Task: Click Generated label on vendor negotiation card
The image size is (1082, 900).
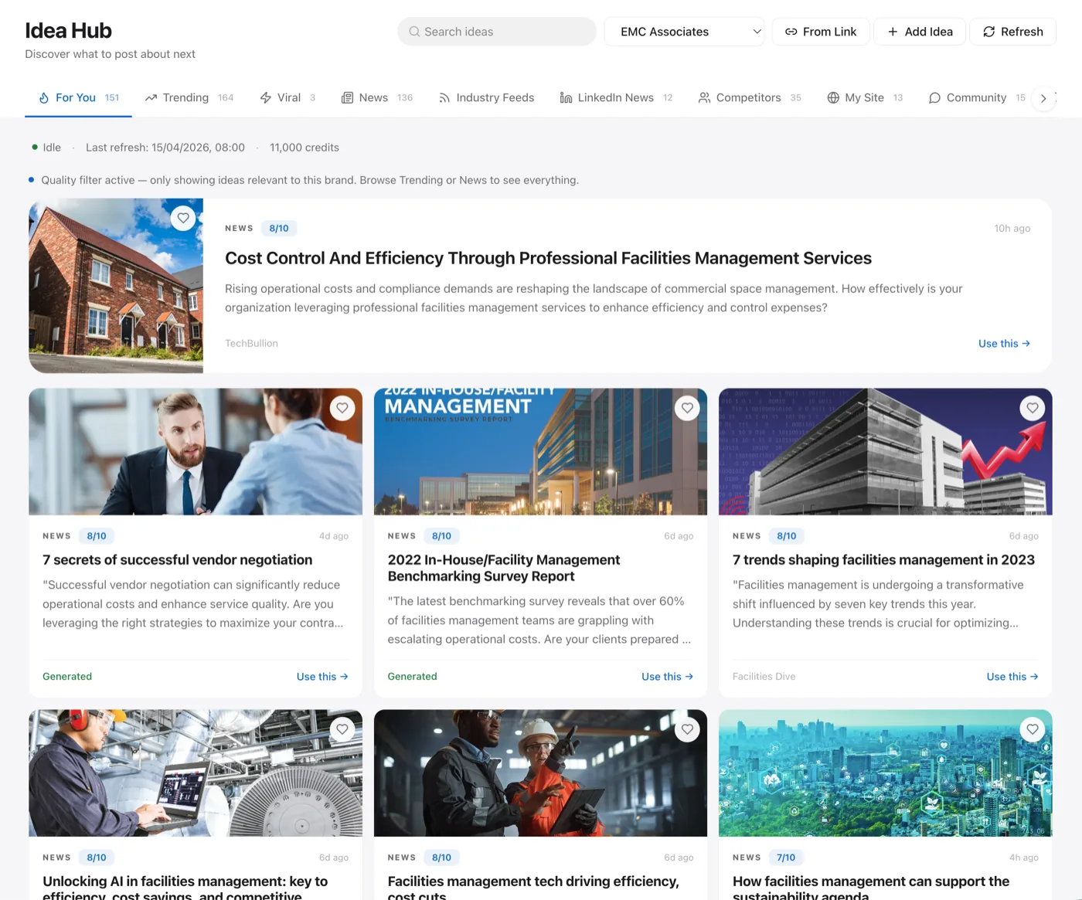Action: 67,677
